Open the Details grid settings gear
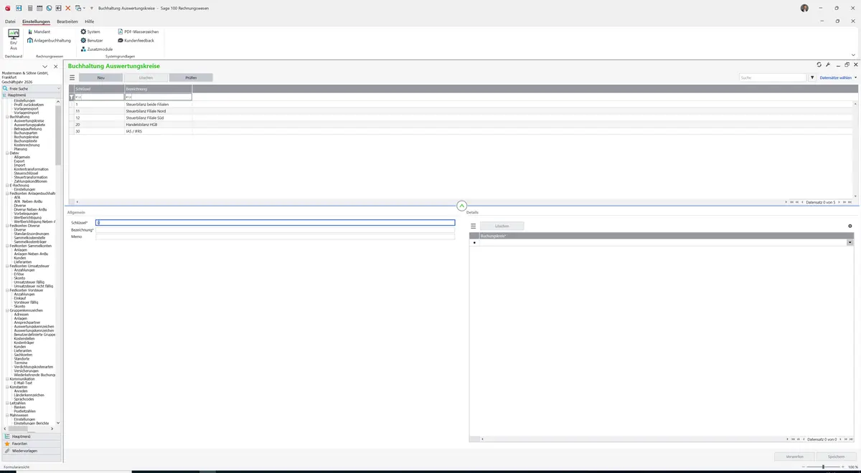The width and height of the screenshot is (861, 473). [x=850, y=226]
